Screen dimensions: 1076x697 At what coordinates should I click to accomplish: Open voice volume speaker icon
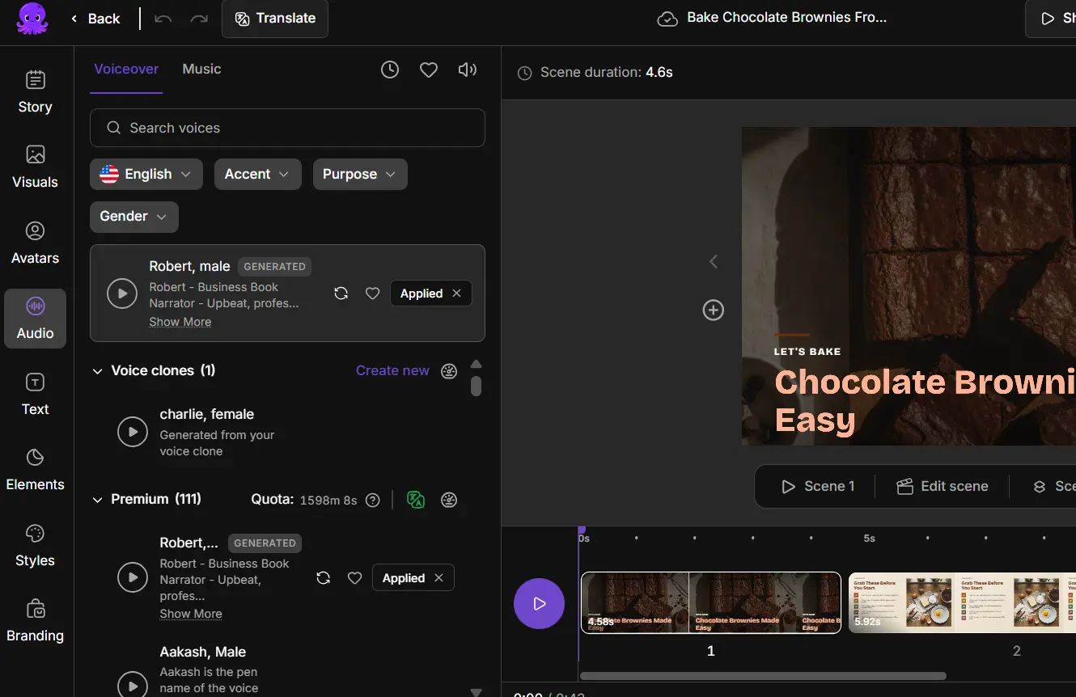pos(468,70)
